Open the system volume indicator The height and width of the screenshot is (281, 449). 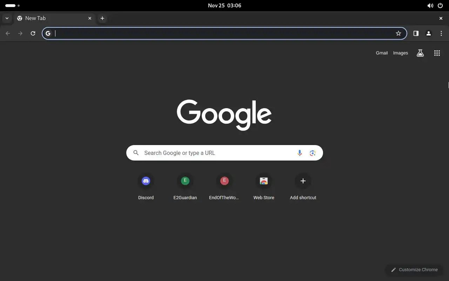[430, 6]
